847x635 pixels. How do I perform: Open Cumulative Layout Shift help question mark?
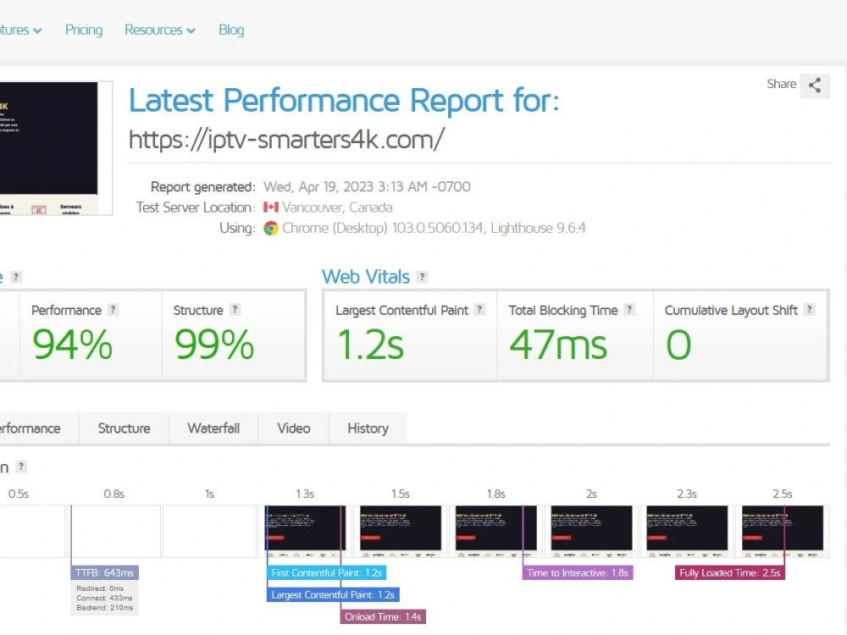809,309
